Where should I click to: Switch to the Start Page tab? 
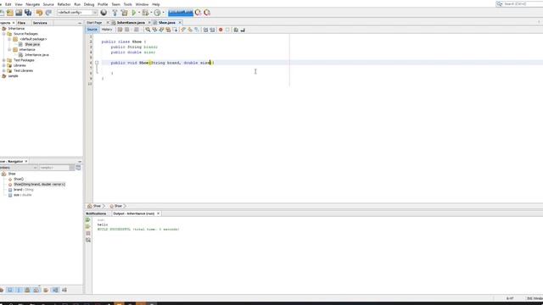[94, 23]
